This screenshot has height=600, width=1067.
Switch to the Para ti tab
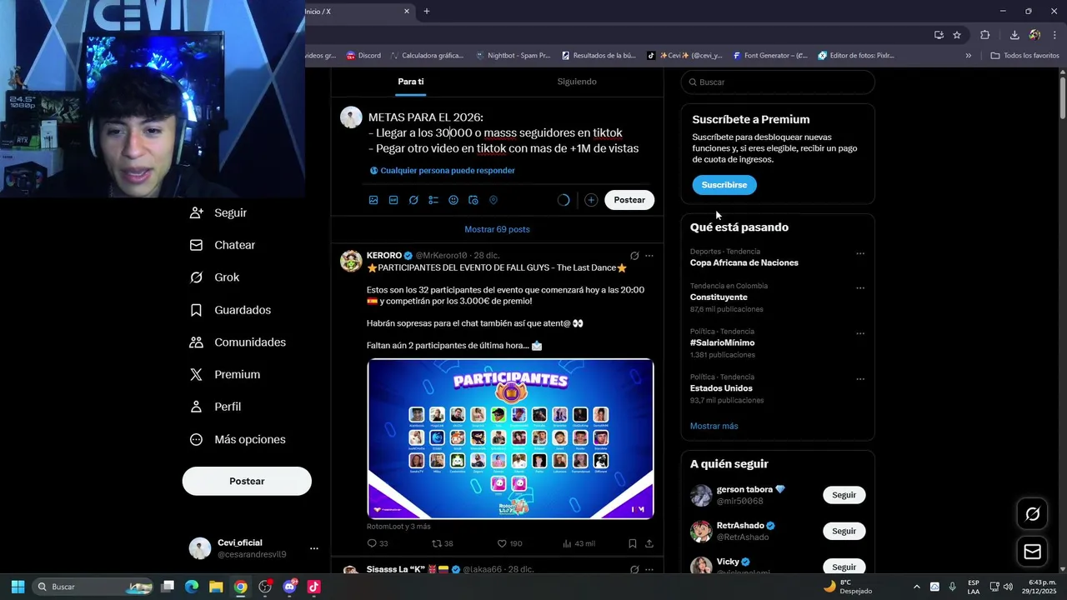[411, 82]
